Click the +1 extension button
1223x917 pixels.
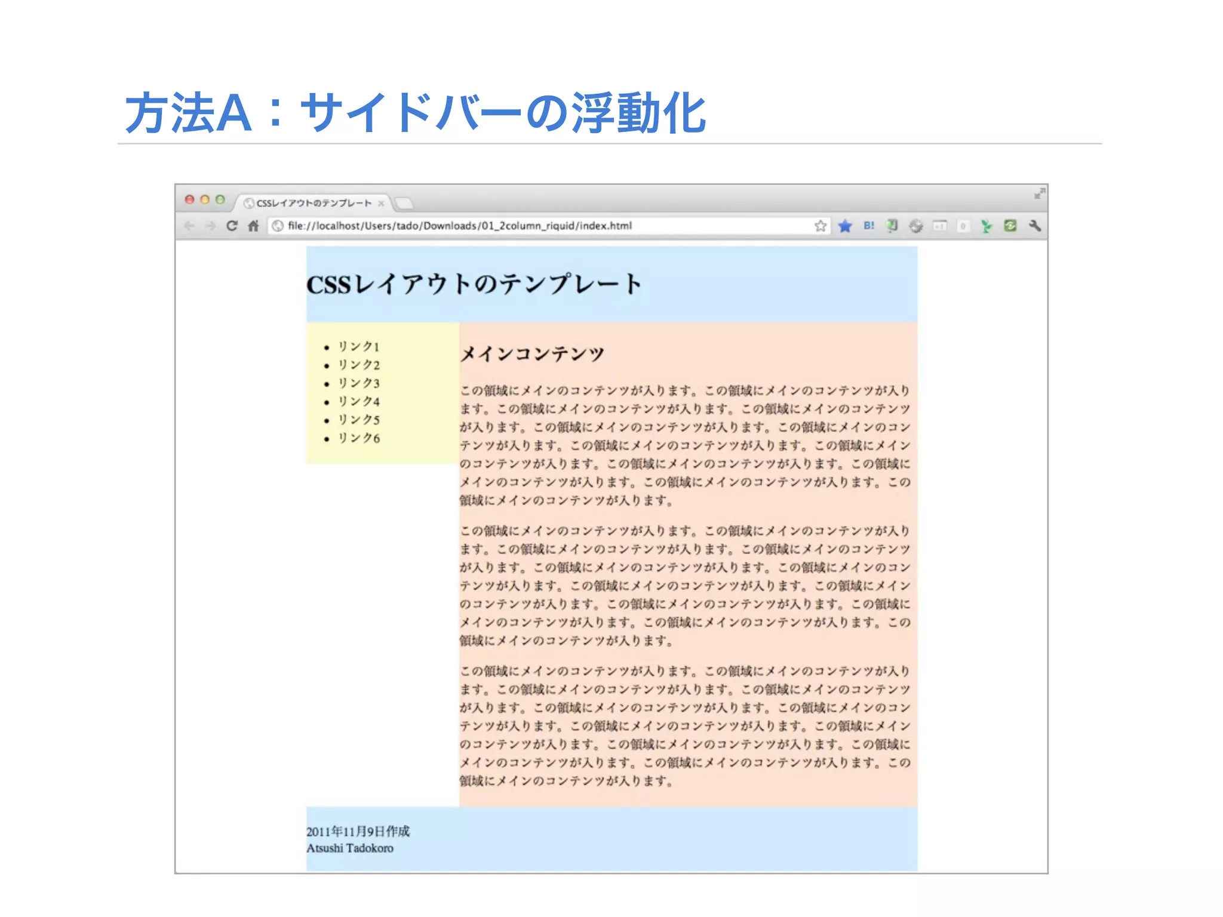(940, 226)
